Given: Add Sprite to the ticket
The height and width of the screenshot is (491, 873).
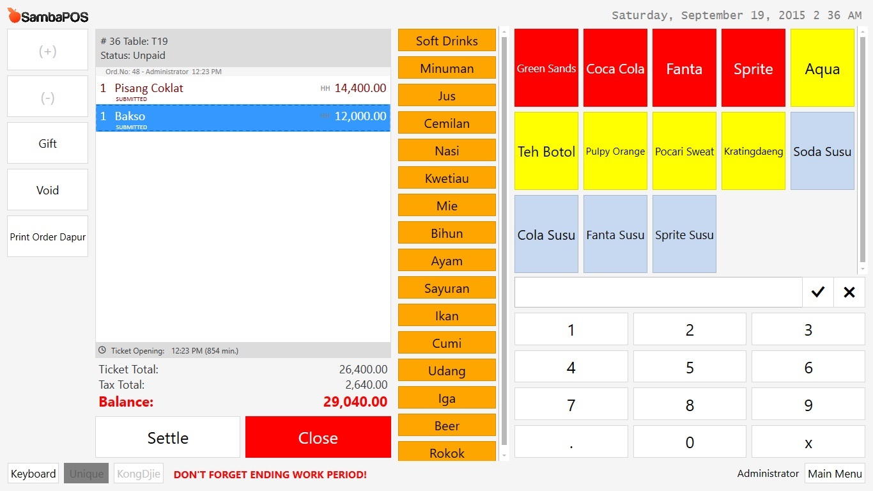Looking at the screenshot, I should [753, 68].
